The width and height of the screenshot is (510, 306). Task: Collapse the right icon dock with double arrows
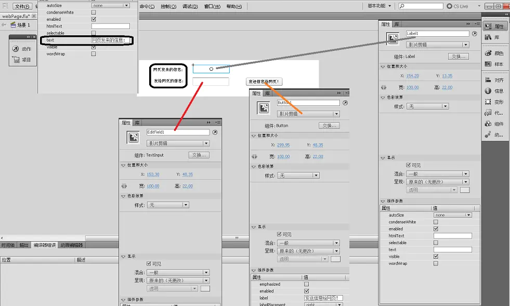(506, 15)
